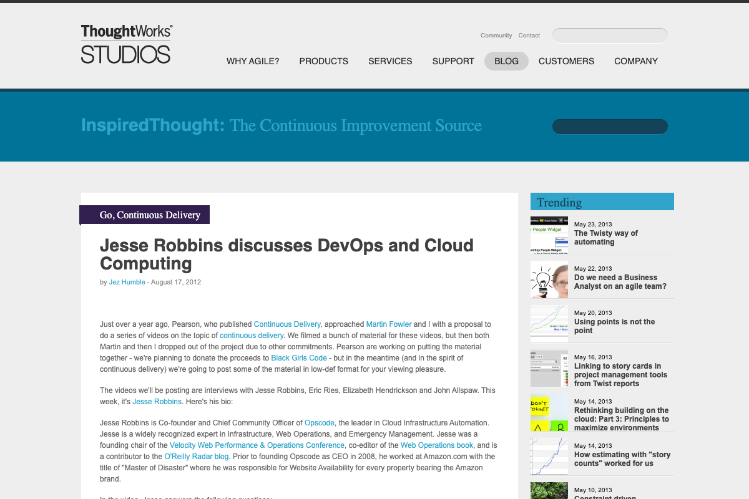This screenshot has height=499, width=749.
Task: Click the 'Go, Continuous Delivery' category banner
Action: [144, 215]
